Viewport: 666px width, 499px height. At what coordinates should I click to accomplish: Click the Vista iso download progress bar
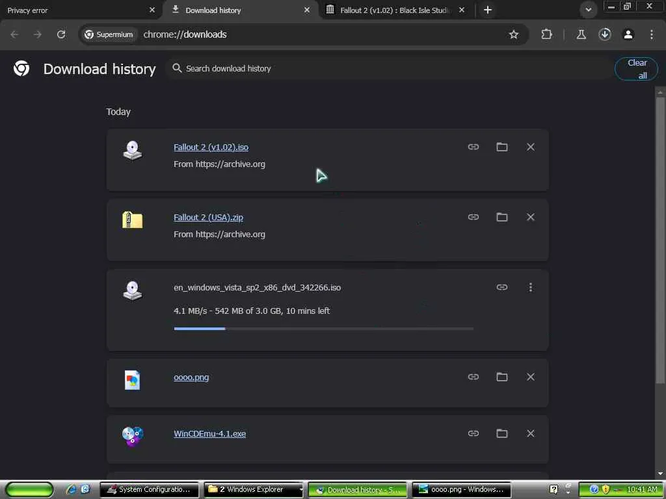(323, 328)
